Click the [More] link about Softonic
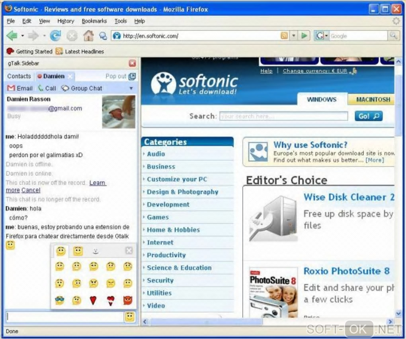This screenshot has width=406, height=339. pyautogui.click(x=375, y=160)
